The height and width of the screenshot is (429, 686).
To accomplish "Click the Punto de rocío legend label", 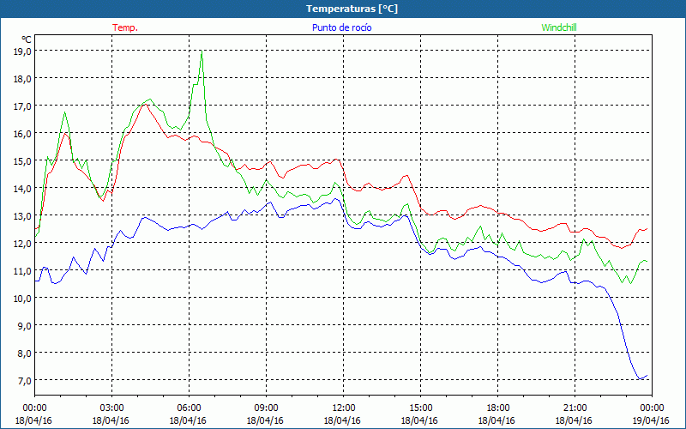I will click(x=341, y=27).
